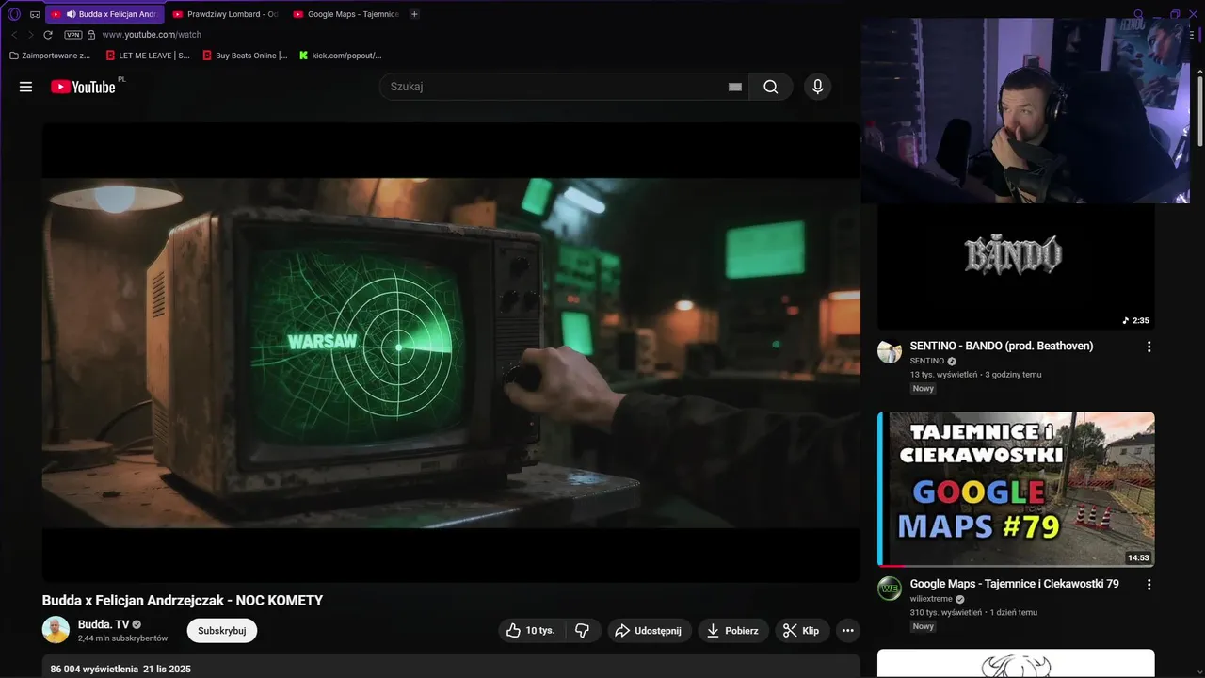The width and height of the screenshot is (1205, 678).
Task: Open the Opera menu logo
Action: pos(14,14)
